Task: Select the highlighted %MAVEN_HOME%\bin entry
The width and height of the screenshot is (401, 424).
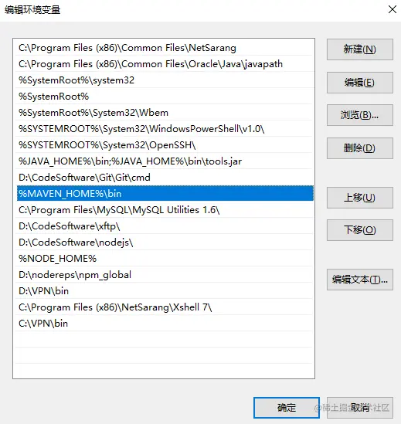Action: pyautogui.click(x=165, y=193)
